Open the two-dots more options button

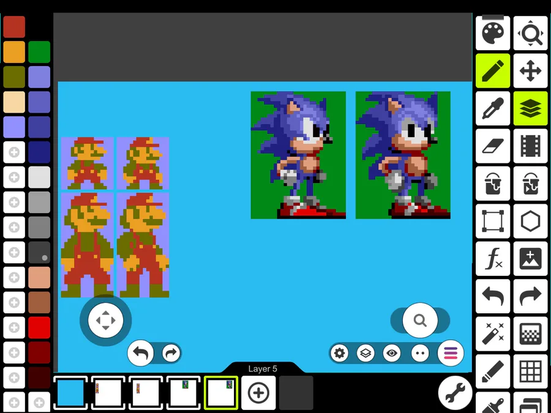click(x=420, y=353)
